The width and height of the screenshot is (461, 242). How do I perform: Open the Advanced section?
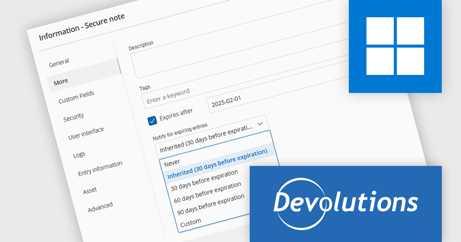tap(100, 207)
